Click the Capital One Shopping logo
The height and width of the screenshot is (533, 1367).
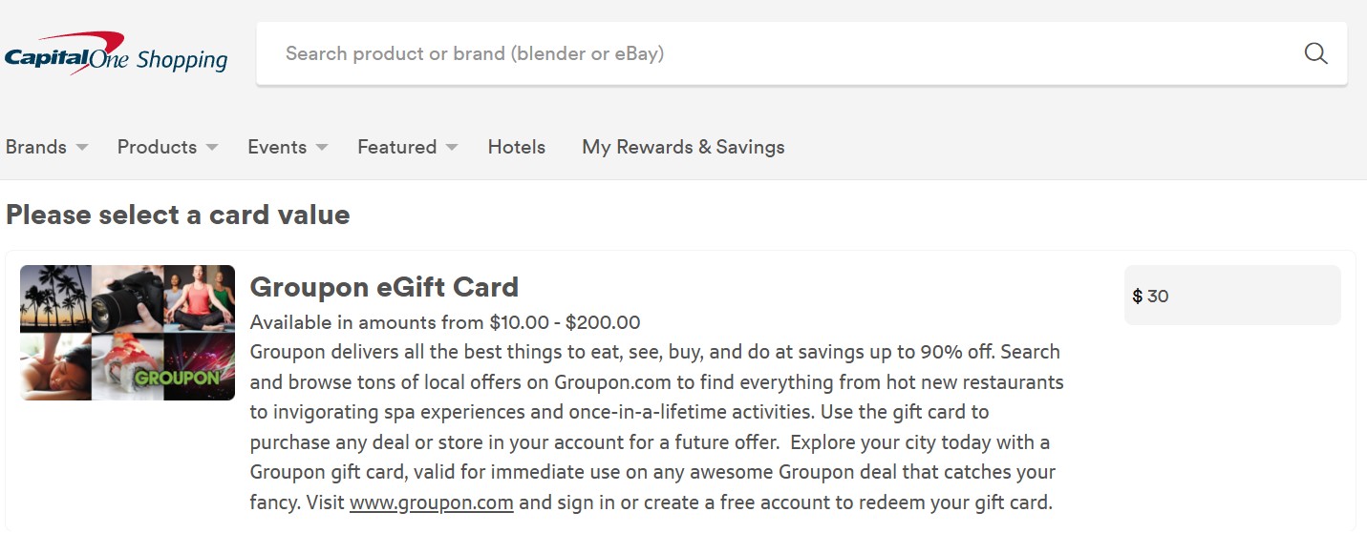pyautogui.click(x=116, y=54)
